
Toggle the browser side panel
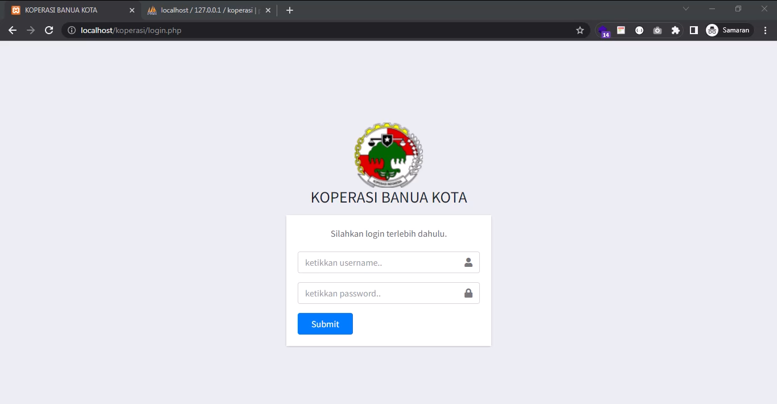pyautogui.click(x=693, y=30)
